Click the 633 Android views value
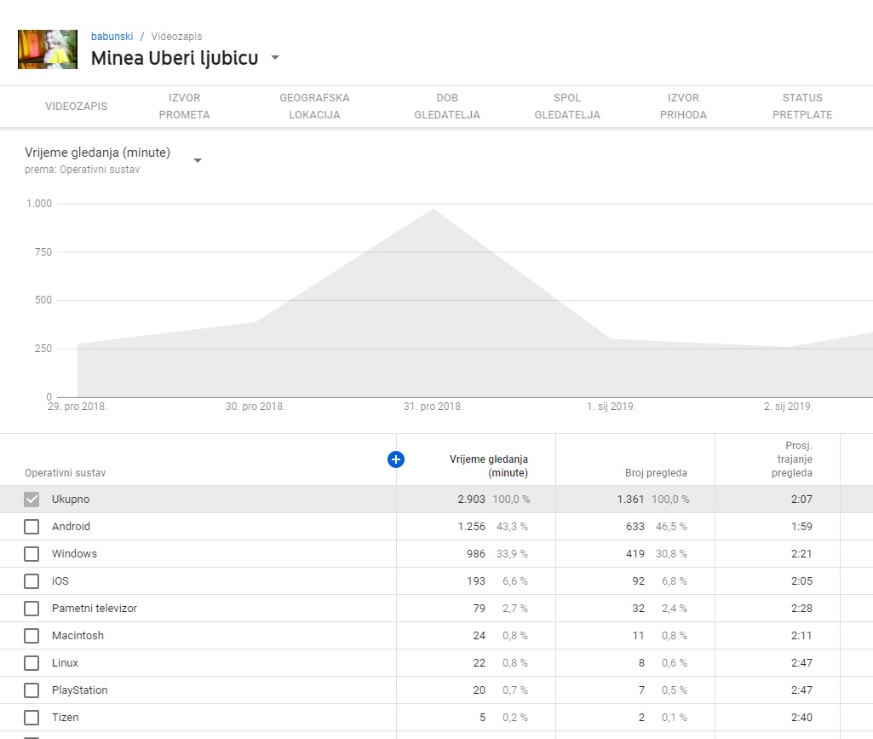Viewport: 873px width, 739px height. coord(635,526)
